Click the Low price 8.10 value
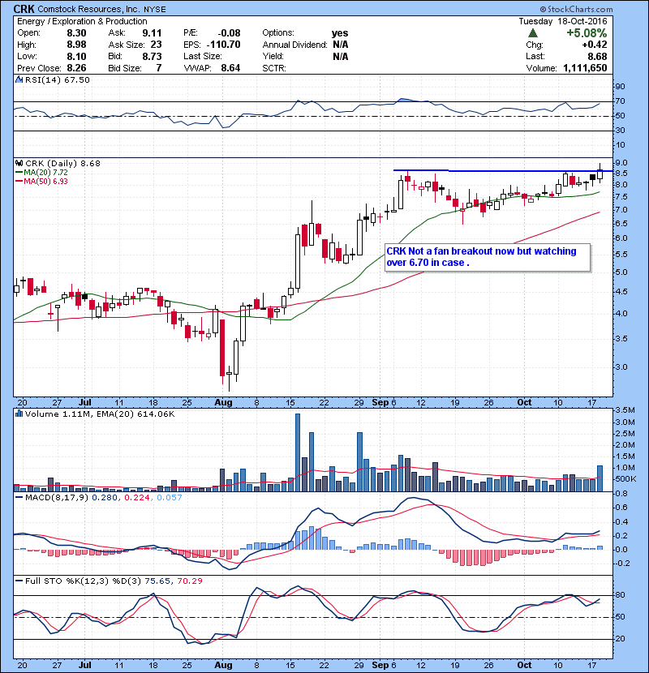Image resolution: width=649 pixels, height=673 pixels. coord(76,56)
